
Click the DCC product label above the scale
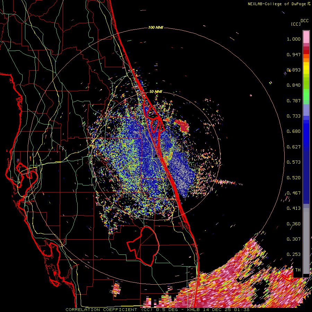pos(305,21)
